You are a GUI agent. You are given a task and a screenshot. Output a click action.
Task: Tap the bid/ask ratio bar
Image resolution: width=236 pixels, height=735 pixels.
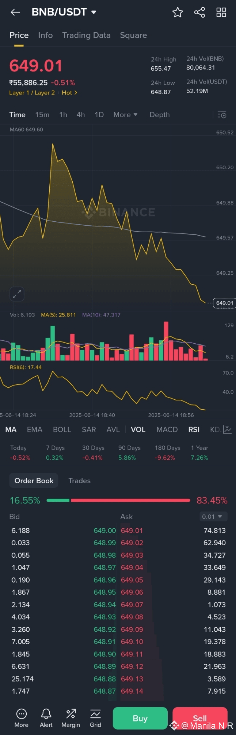point(118,500)
